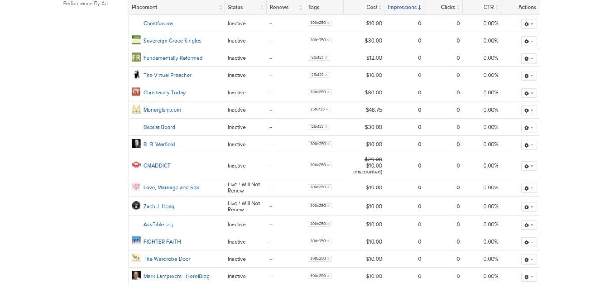This screenshot has height=285, width=606.
Task: Open the Christforums placement link
Action: (x=158, y=23)
